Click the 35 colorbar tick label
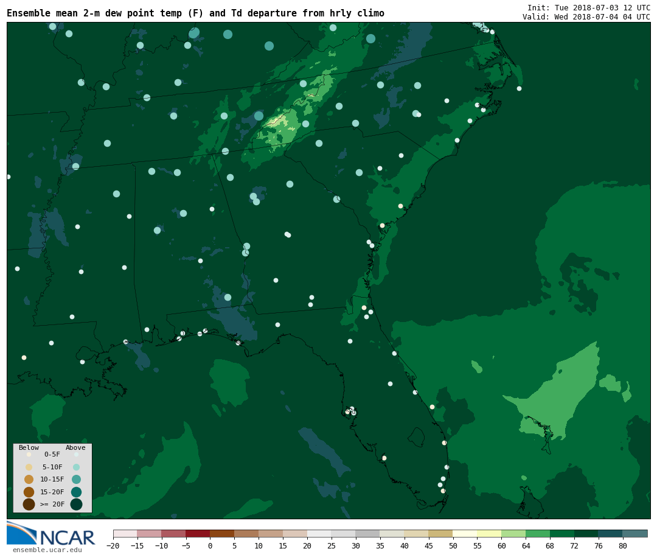Screen dimensions: 657x557 point(380,545)
